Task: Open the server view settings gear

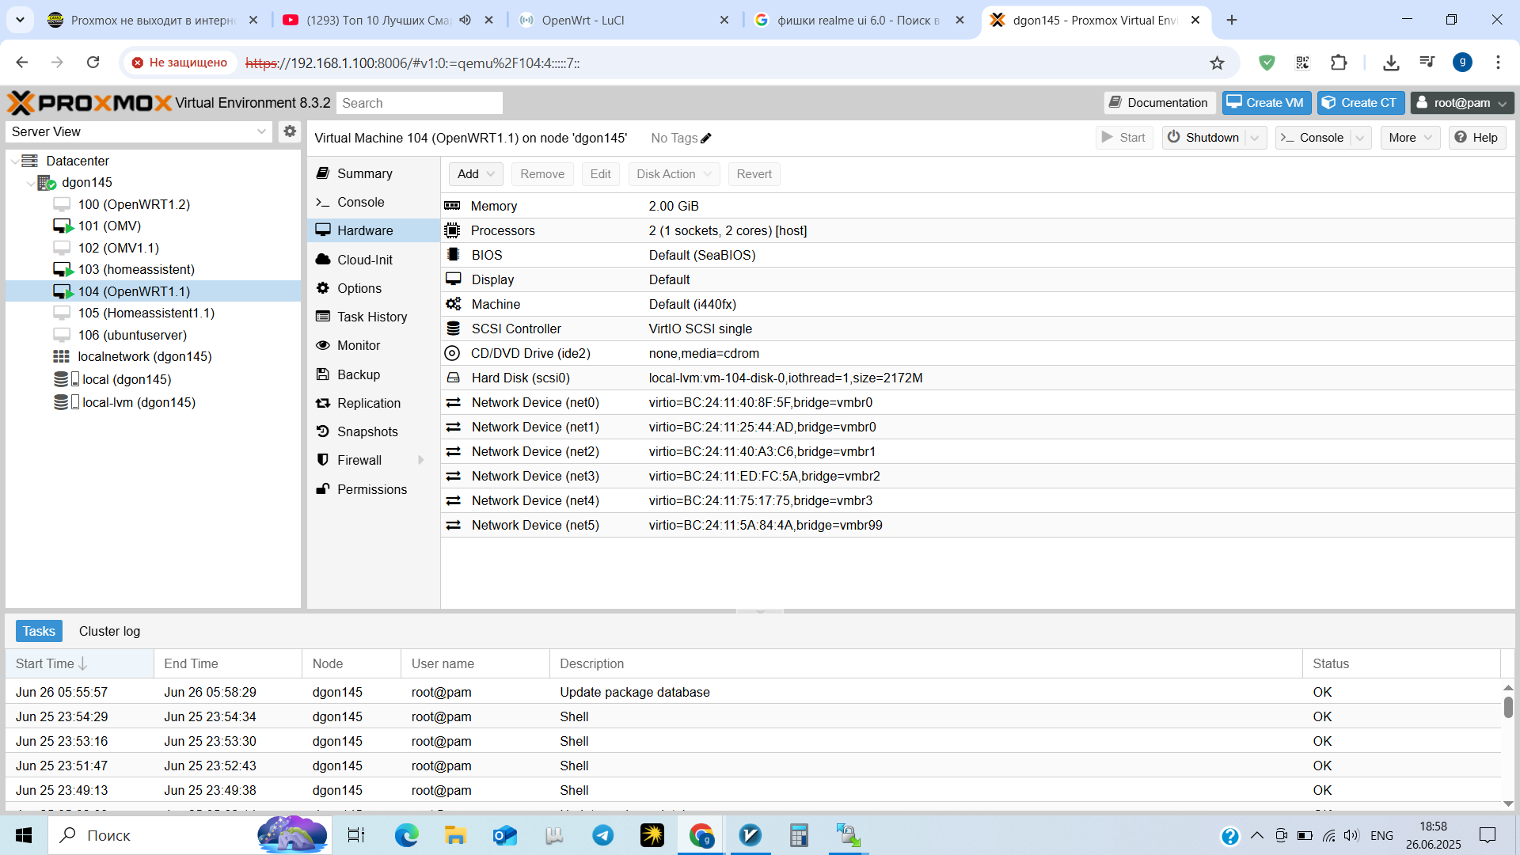Action: coord(290,131)
